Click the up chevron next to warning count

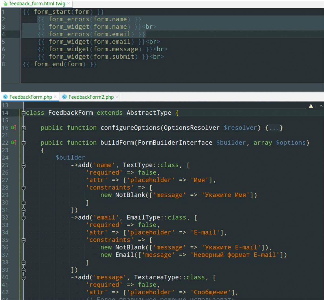[x=321, y=106]
